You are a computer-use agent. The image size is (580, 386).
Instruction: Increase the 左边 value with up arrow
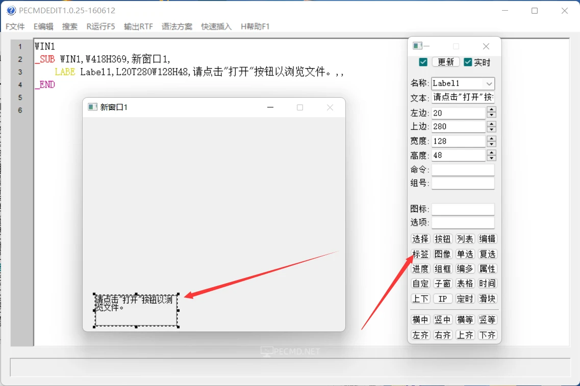click(491, 109)
